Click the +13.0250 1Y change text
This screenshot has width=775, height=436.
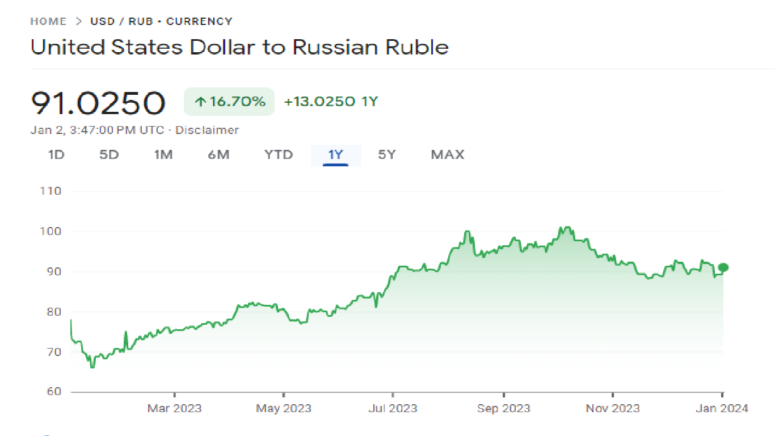pyautogui.click(x=331, y=102)
